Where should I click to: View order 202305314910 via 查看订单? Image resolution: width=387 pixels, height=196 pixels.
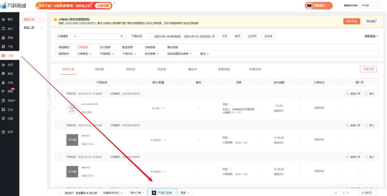pyautogui.click(x=353, y=94)
